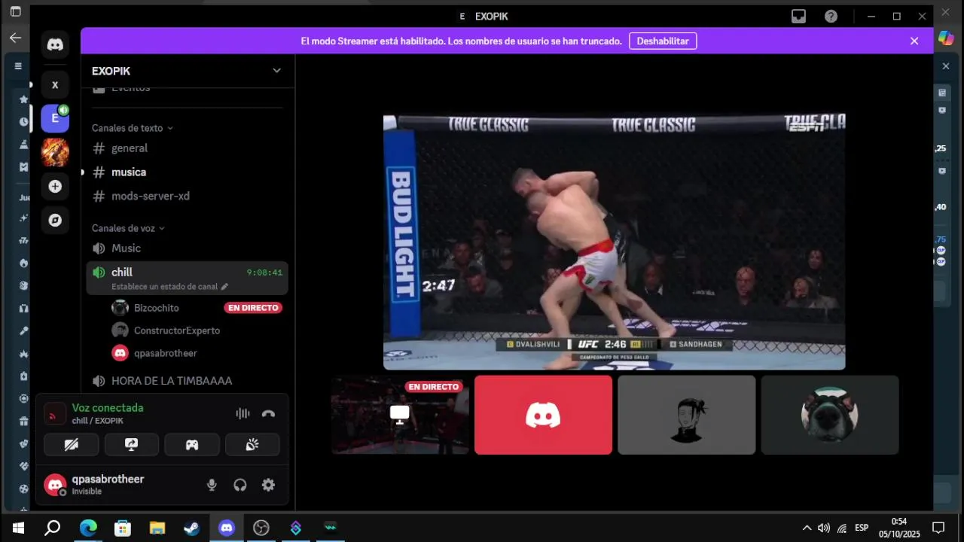The height and width of the screenshot is (542, 964).
Task: Show hidden system tray icons chevron
Action: tap(807, 528)
